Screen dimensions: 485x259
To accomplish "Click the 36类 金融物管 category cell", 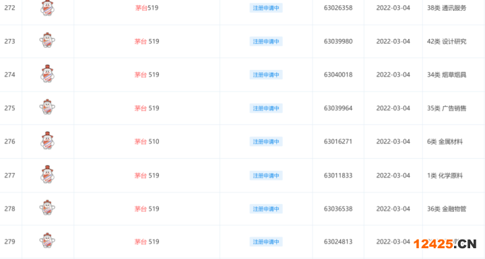I will tap(447, 209).
